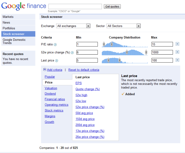The image size is (185, 153).
Task: Click the Last price Max field
Action: 162,60
